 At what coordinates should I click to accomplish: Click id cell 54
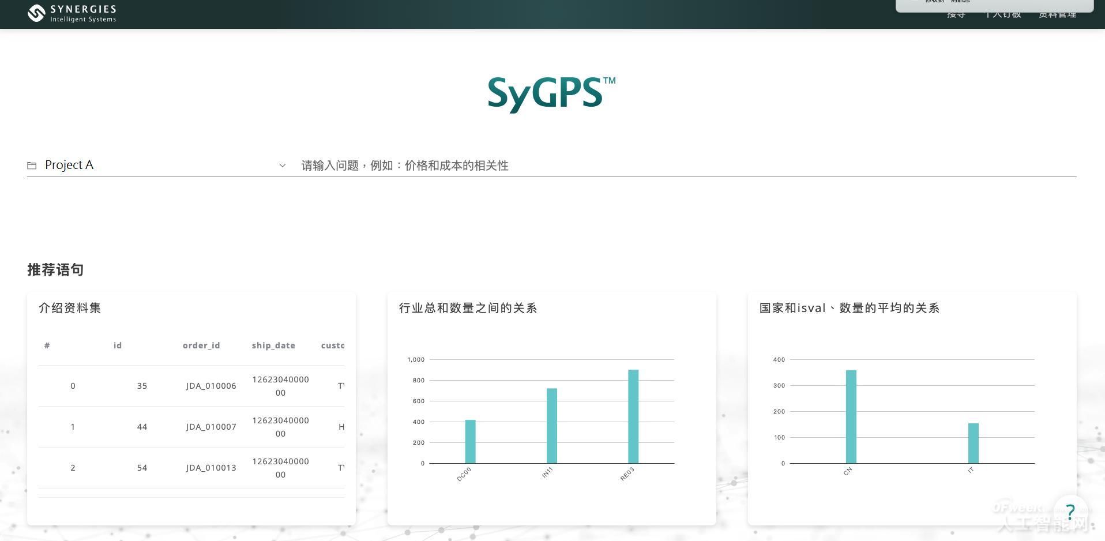tap(142, 468)
